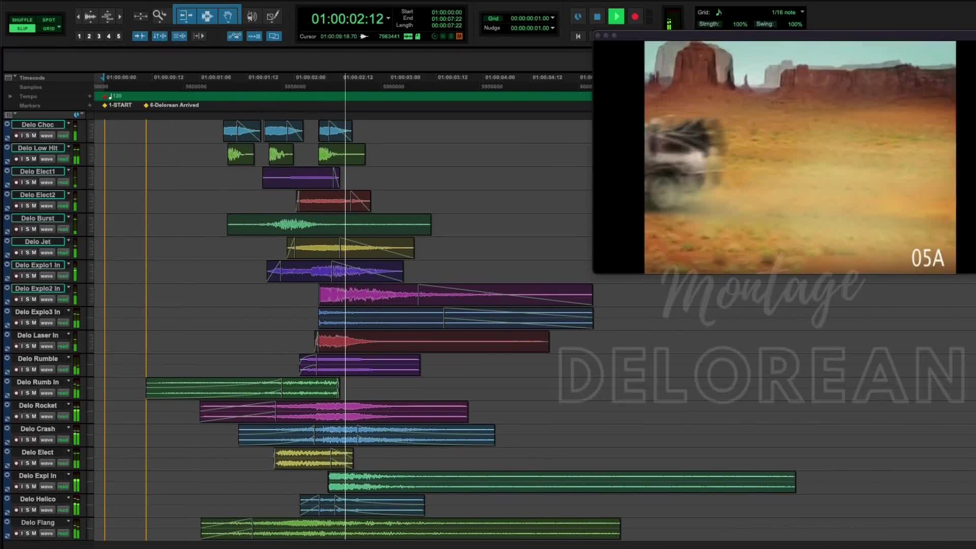Click the Online sync clock button
The image size is (976, 549).
578,17
